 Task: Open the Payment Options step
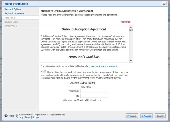tap(13, 9)
